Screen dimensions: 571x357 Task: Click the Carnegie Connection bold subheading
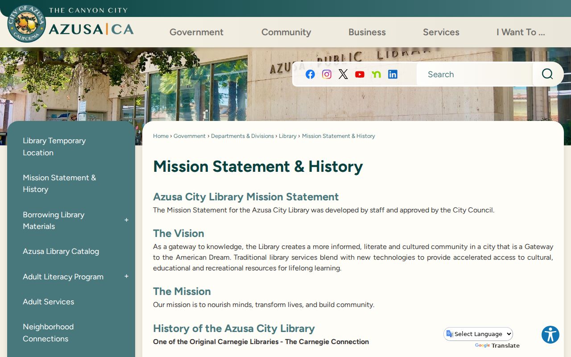[261, 342]
